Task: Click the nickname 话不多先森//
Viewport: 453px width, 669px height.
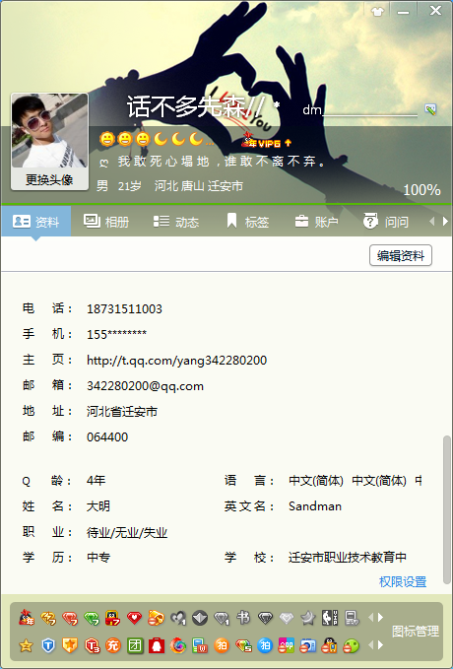Action: pos(196,106)
